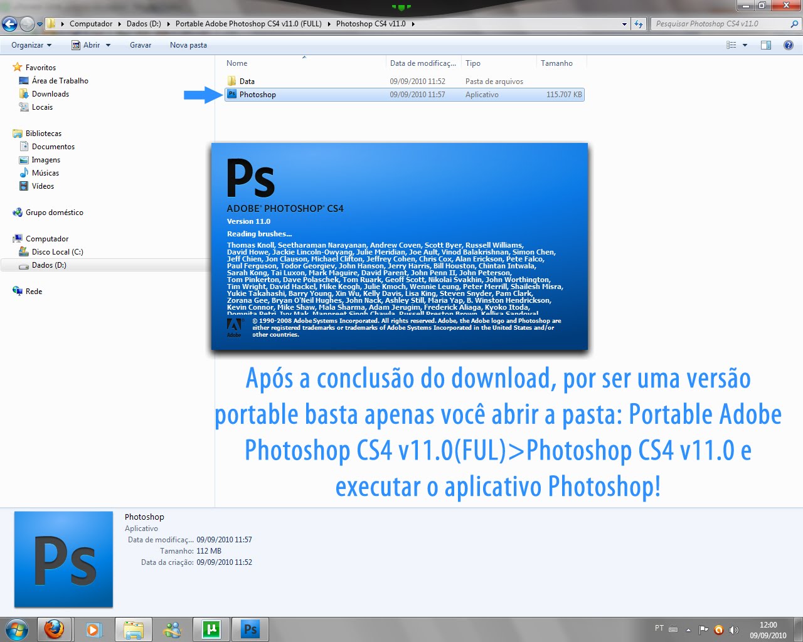The height and width of the screenshot is (642, 803).
Task: Click Dados (D:) breadcrumb in address bar
Action: click(144, 24)
